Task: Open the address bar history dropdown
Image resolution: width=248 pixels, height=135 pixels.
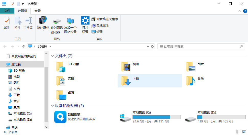Action: [148, 47]
